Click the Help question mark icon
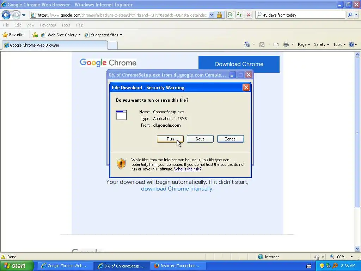361x271 pixels. (x=351, y=44)
